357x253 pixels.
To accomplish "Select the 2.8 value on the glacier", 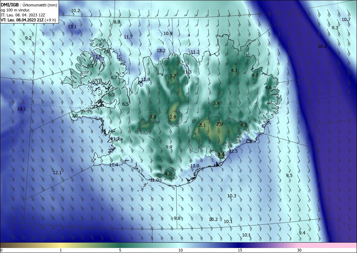I will [173, 117].
